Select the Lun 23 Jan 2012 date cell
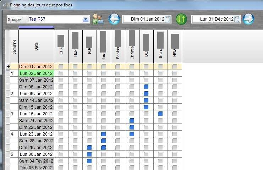Screen dimensions: 263x170 (36, 134)
